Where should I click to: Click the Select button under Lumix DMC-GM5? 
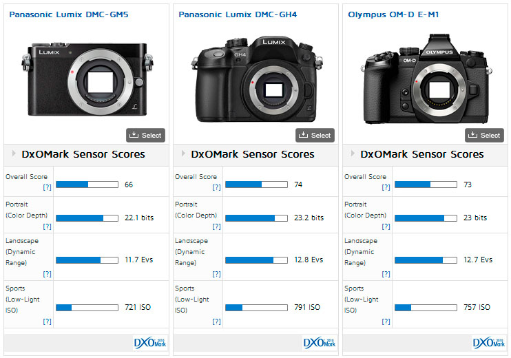point(145,135)
